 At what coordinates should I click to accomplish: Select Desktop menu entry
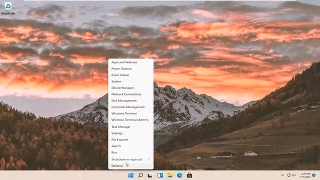click(131, 166)
